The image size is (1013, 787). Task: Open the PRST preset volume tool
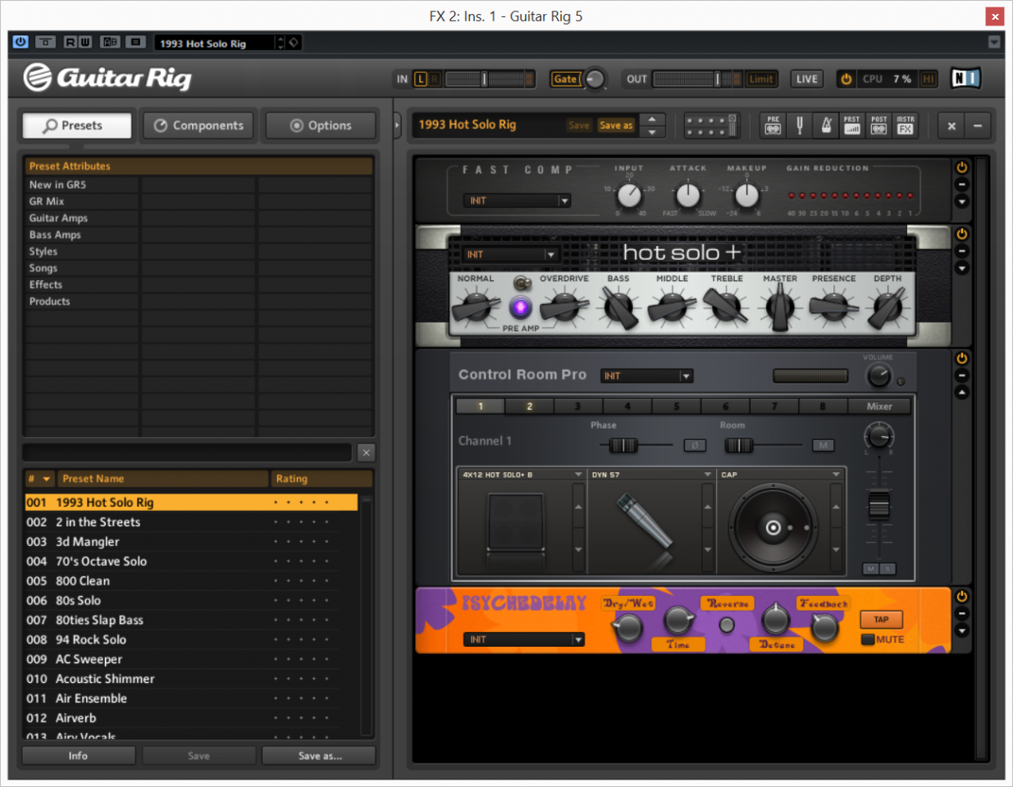(x=852, y=125)
